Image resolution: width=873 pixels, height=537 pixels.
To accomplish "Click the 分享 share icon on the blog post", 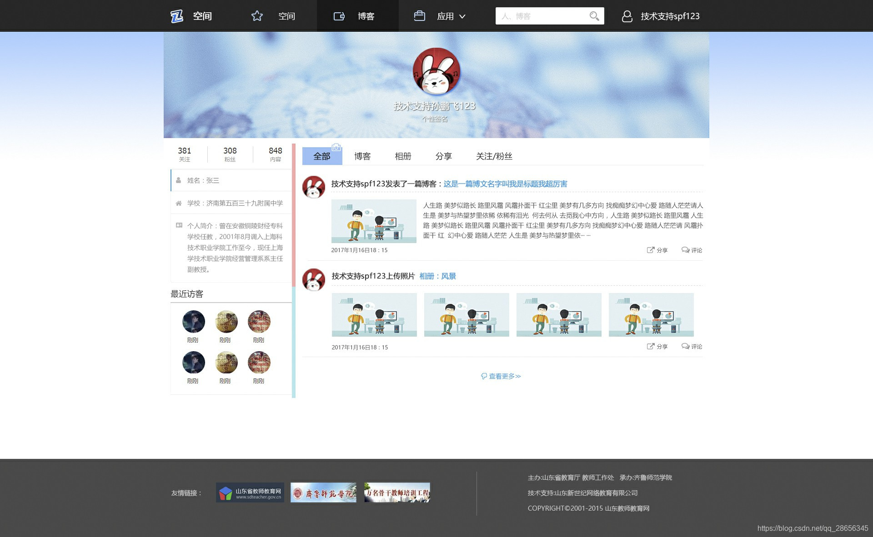I will point(651,250).
